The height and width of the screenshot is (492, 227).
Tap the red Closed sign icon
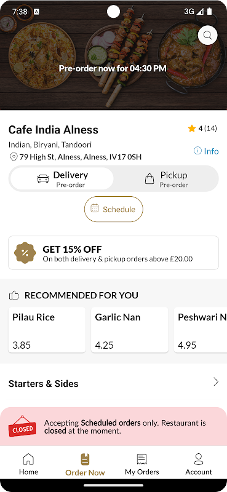click(x=22, y=426)
